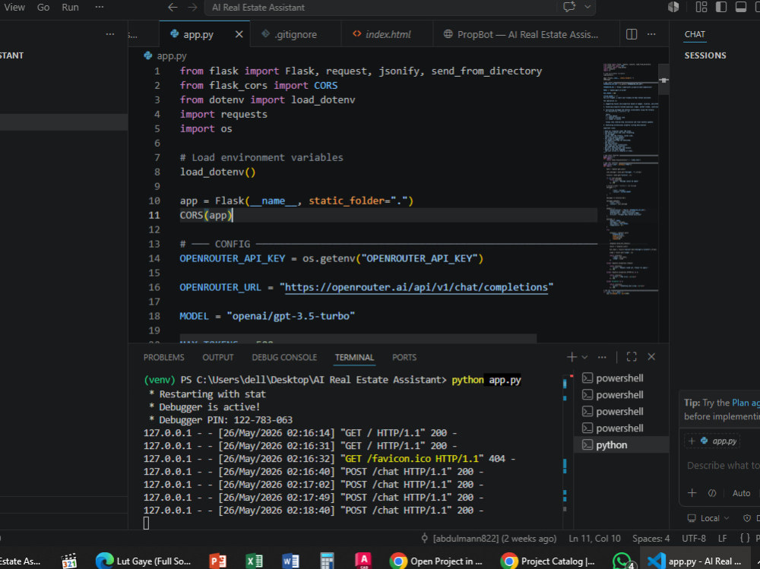Click the SESSIONS header in chat
The image size is (760, 569).
click(x=705, y=55)
